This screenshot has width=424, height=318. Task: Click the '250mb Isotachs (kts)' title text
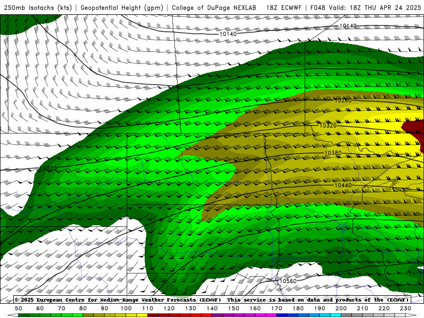[38, 7]
